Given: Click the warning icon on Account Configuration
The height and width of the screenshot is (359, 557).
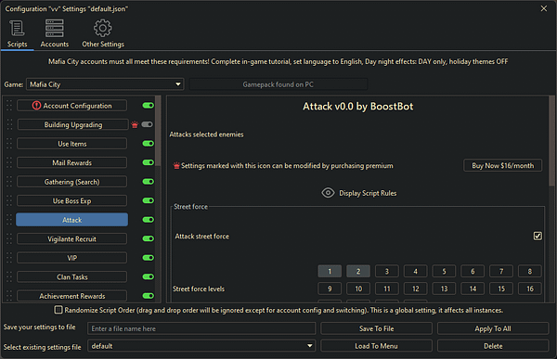Looking at the screenshot, I should pos(36,106).
